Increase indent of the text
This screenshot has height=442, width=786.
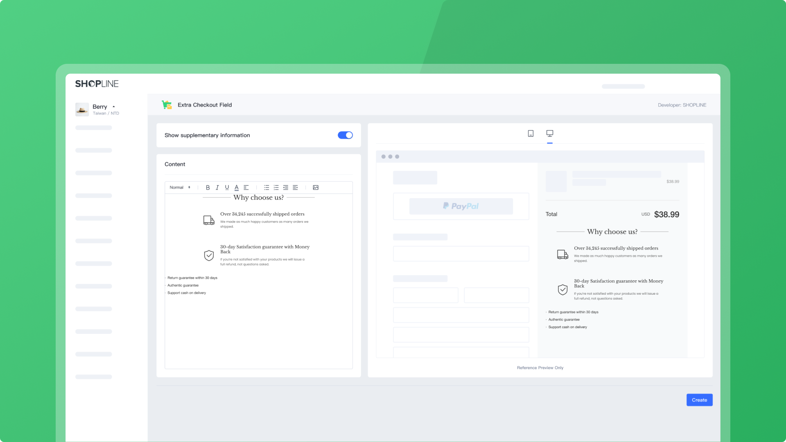[295, 187]
